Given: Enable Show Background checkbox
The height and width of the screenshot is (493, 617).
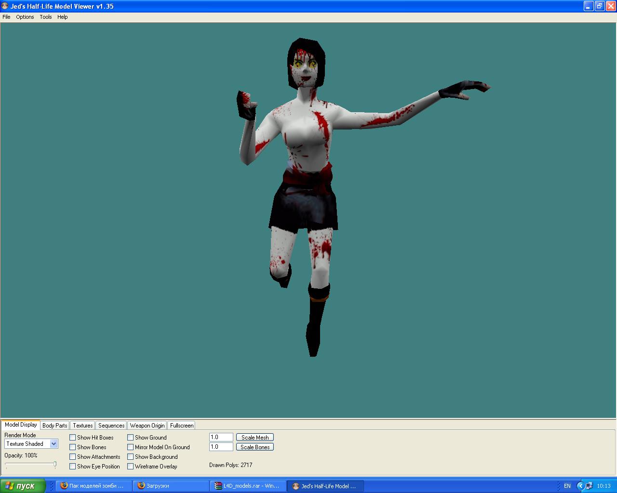Looking at the screenshot, I should coord(131,457).
